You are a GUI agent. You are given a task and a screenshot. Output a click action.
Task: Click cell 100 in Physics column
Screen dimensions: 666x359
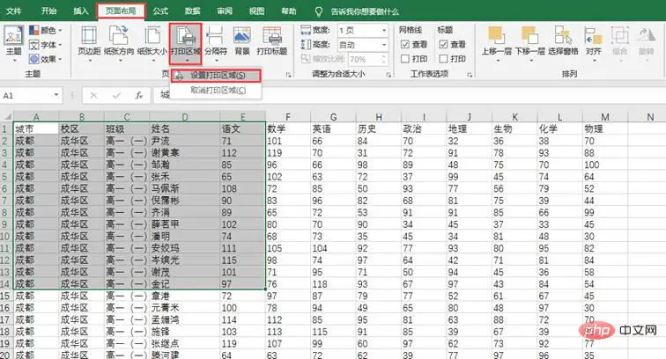pos(605,165)
